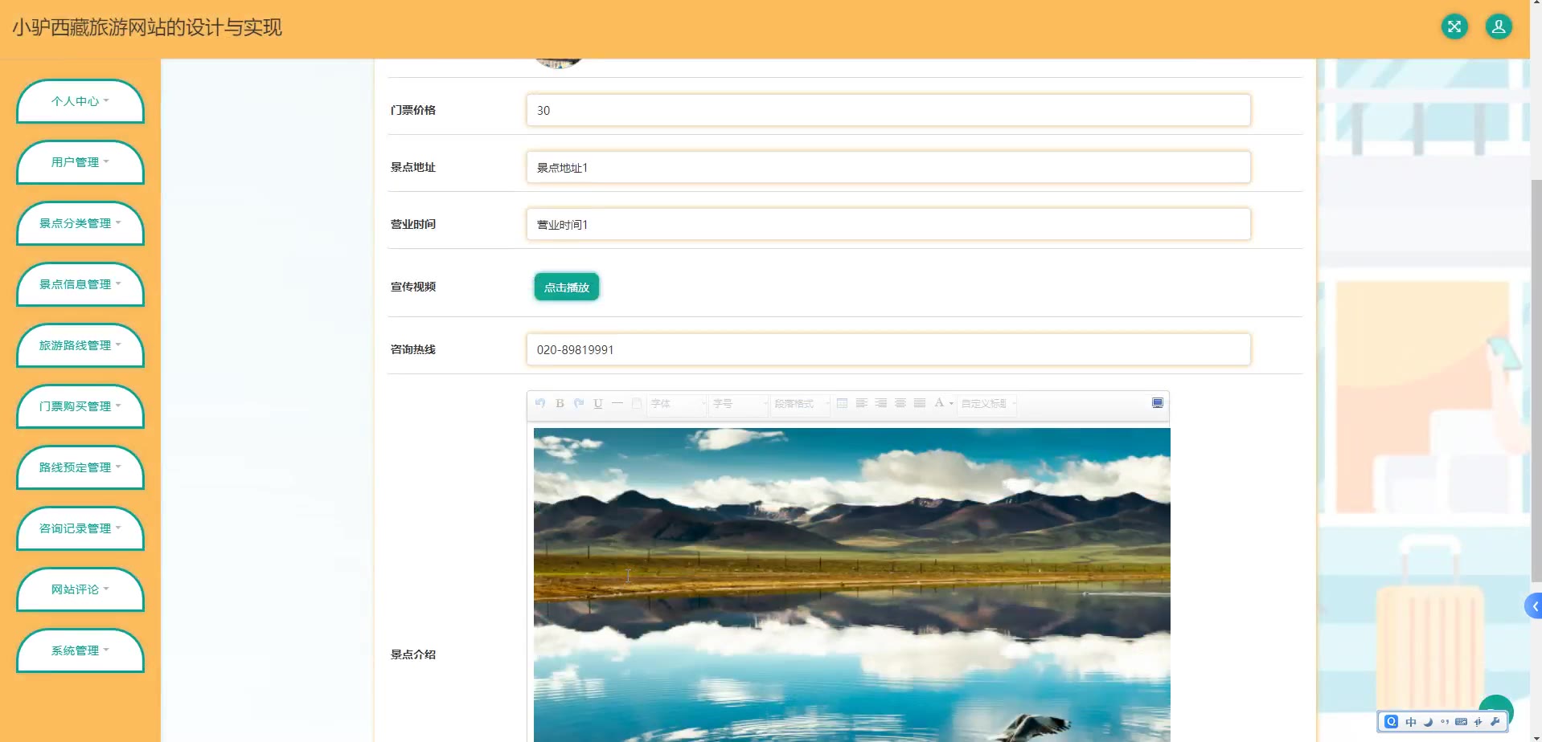Click the editor Redo icon

pos(579,403)
